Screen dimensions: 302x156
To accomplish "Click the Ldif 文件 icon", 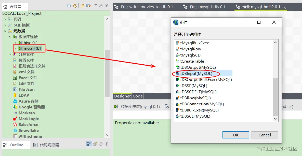I will tap(15, 84).
